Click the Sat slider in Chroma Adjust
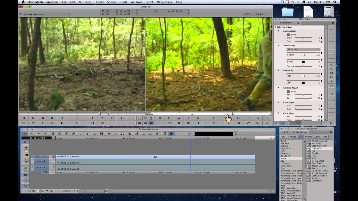Image resolution: width=358 pixels, height=201 pixels. pyautogui.click(x=303, y=98)
